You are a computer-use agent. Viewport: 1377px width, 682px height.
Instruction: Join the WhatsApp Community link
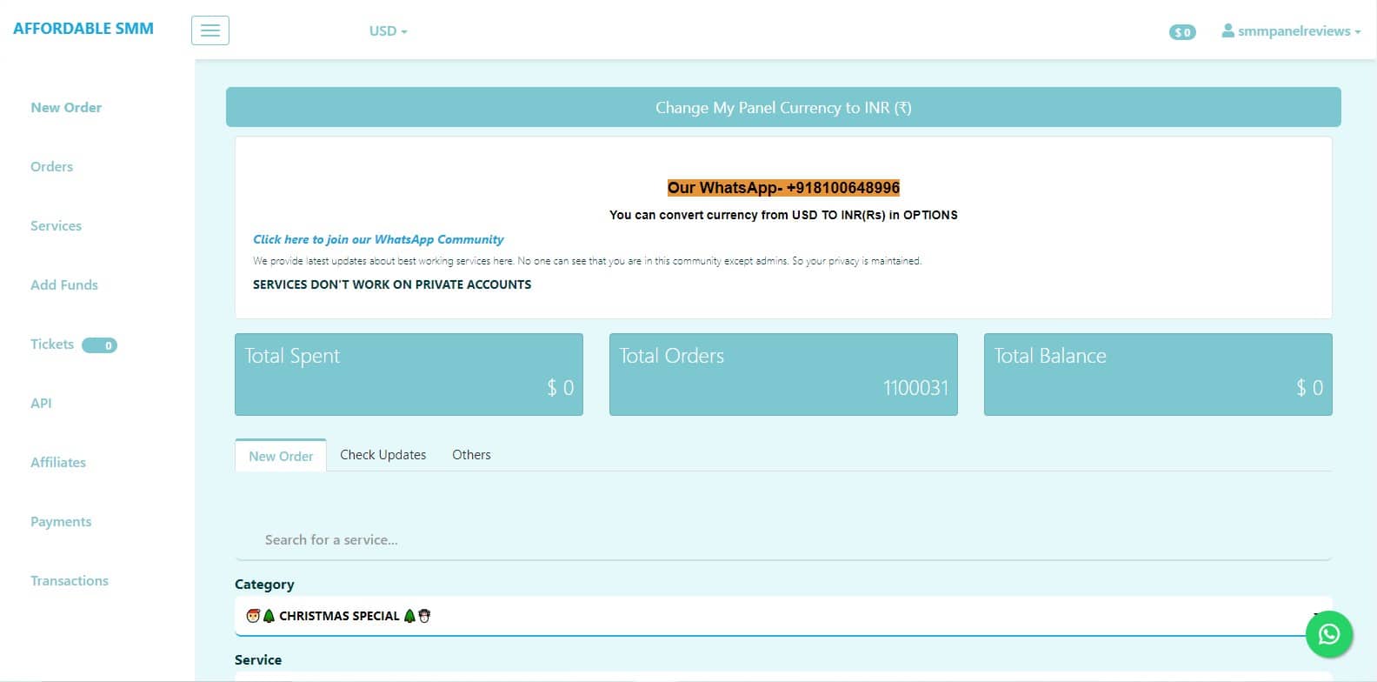point(378,239)
